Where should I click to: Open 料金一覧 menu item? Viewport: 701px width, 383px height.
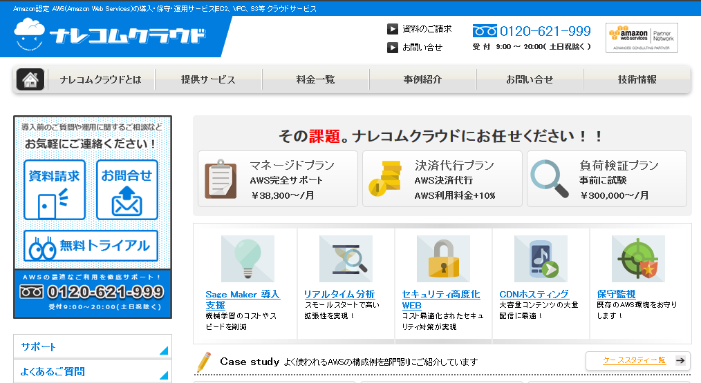coord(315,79)
